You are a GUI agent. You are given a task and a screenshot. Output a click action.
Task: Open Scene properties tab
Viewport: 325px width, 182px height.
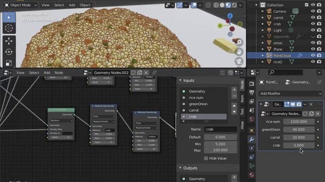pos(252,110)
